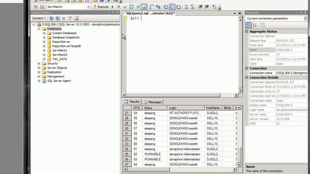Expand the TAC_DATA database node
Viewport: 310px width, 174px height.
tap(44, 59)
